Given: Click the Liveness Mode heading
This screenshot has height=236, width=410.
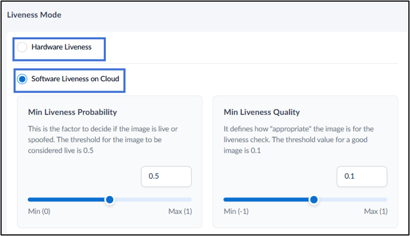Looking at the screenshot, I should [x=34, y=15].
